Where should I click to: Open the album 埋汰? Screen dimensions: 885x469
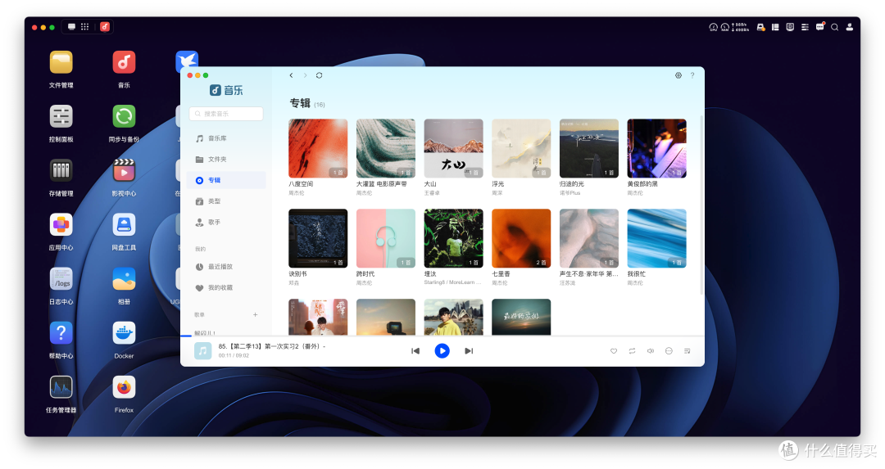(x=453, y=238)
